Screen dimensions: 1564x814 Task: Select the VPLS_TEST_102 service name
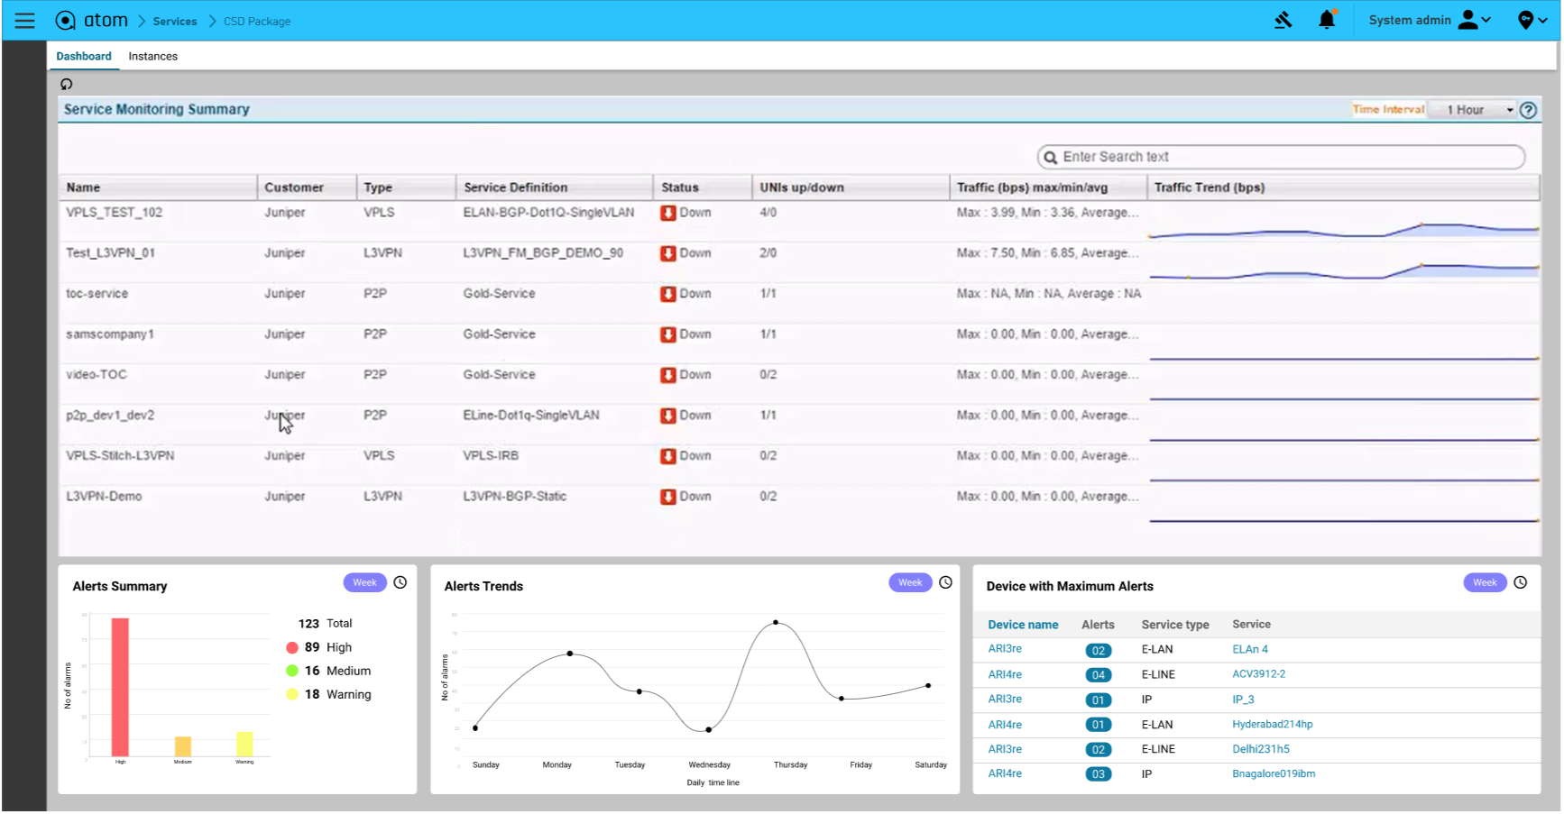coord(114,213)
